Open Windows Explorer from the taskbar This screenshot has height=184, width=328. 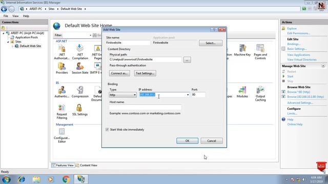(36, 179)
